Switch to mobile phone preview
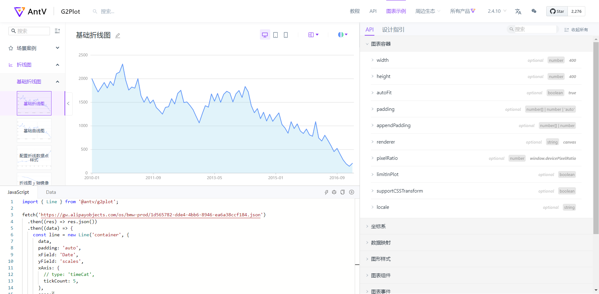Screen dimensions: 599x294 [286, 34]
